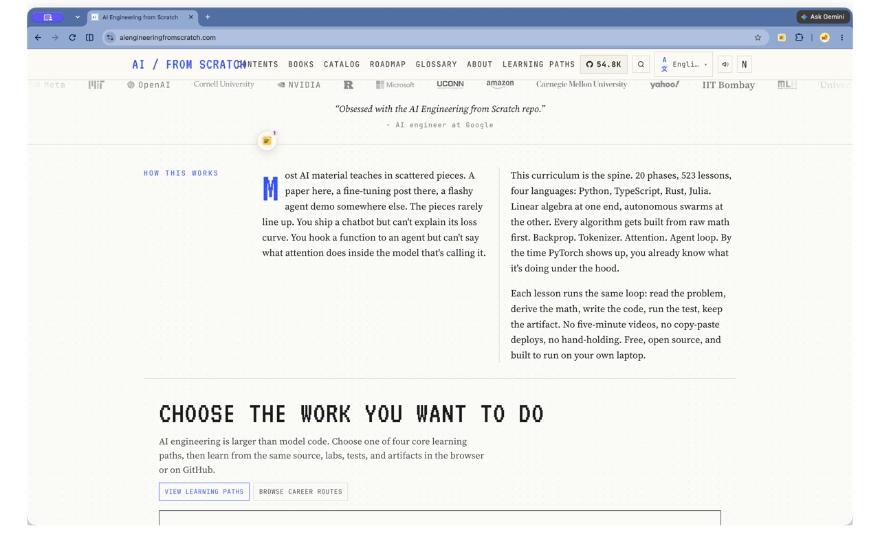Image resolution: width=880 pixels, height=550 pixels.
Task: Select the AI Engineering from Scratch tab
Action: (x=143, y=17)
